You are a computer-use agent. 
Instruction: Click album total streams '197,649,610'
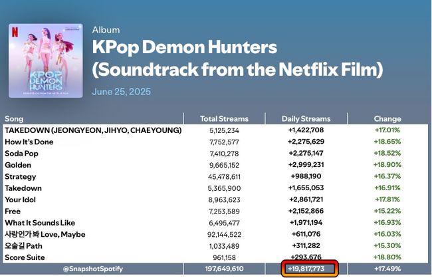(224, 269)
